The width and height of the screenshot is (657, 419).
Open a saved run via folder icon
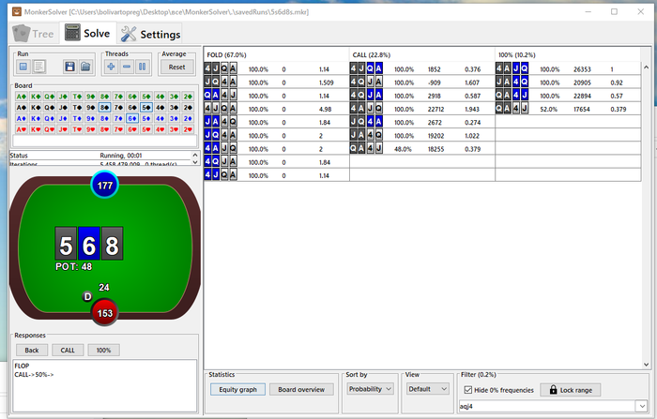[85, 67]
